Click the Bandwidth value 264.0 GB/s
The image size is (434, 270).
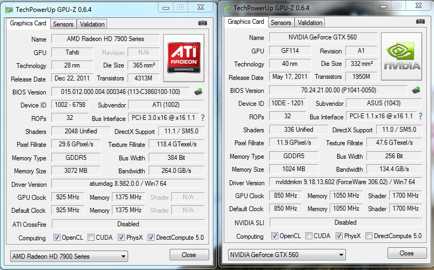click(x=176, y=171)
